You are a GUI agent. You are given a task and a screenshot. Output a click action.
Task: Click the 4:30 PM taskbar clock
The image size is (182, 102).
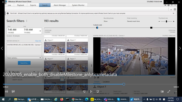[171, 99]
